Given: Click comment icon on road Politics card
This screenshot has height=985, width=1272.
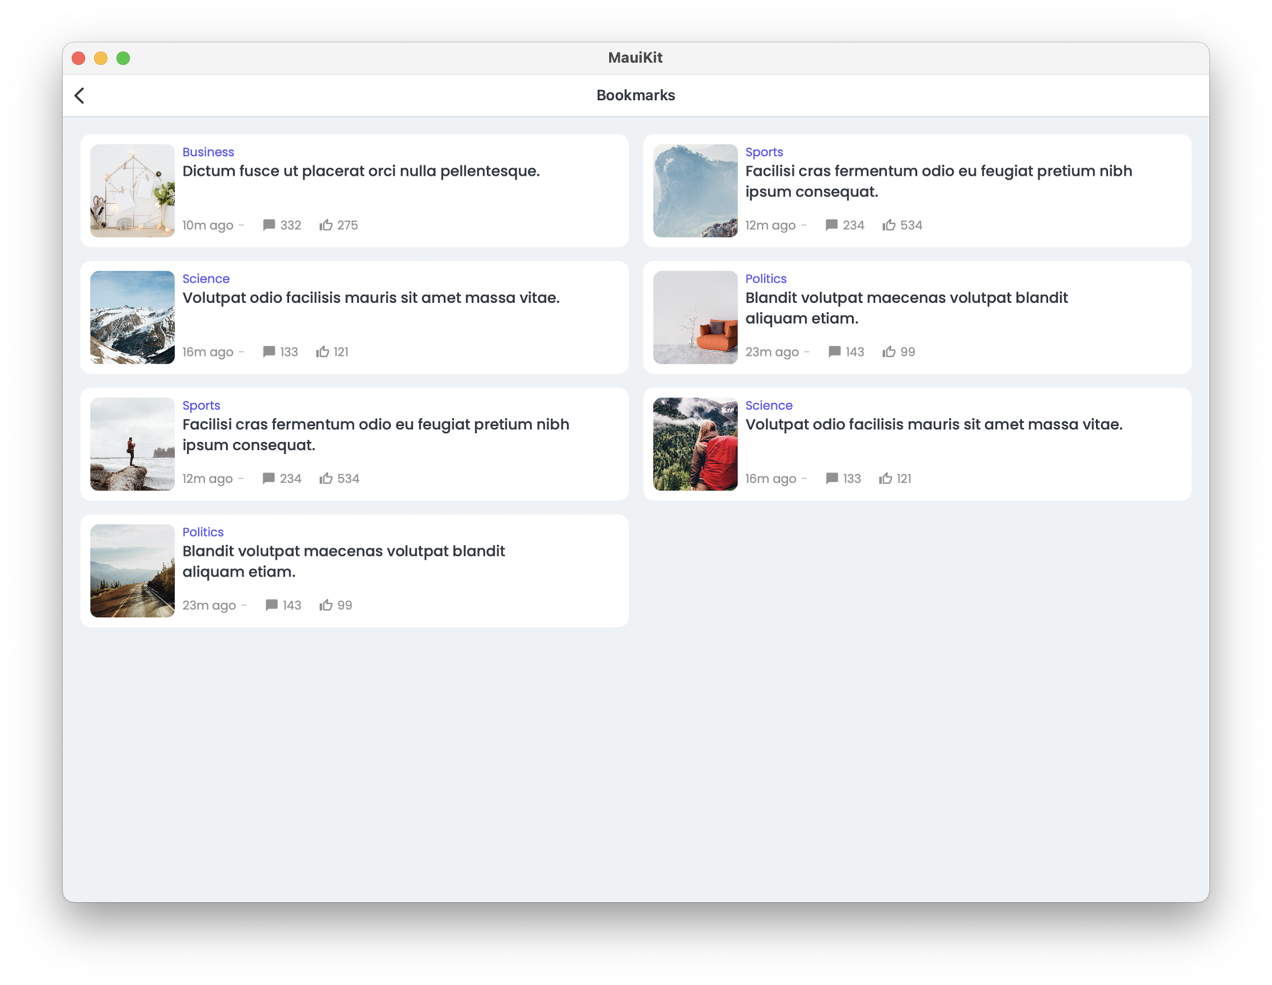Looking at the screenshot, I should point(272,605).
